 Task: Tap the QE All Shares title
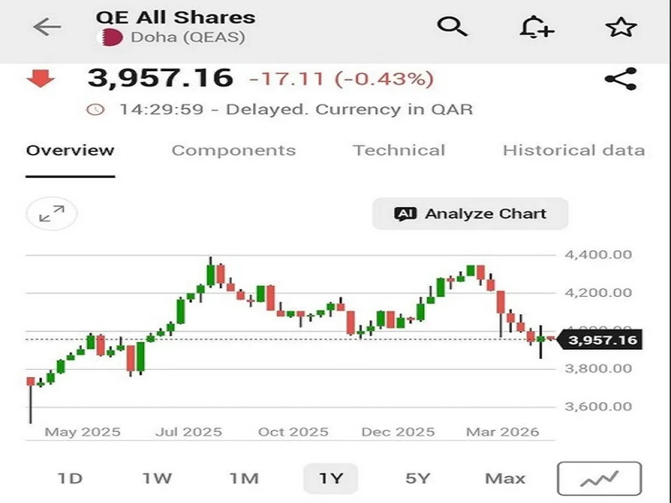pos(176,17)
